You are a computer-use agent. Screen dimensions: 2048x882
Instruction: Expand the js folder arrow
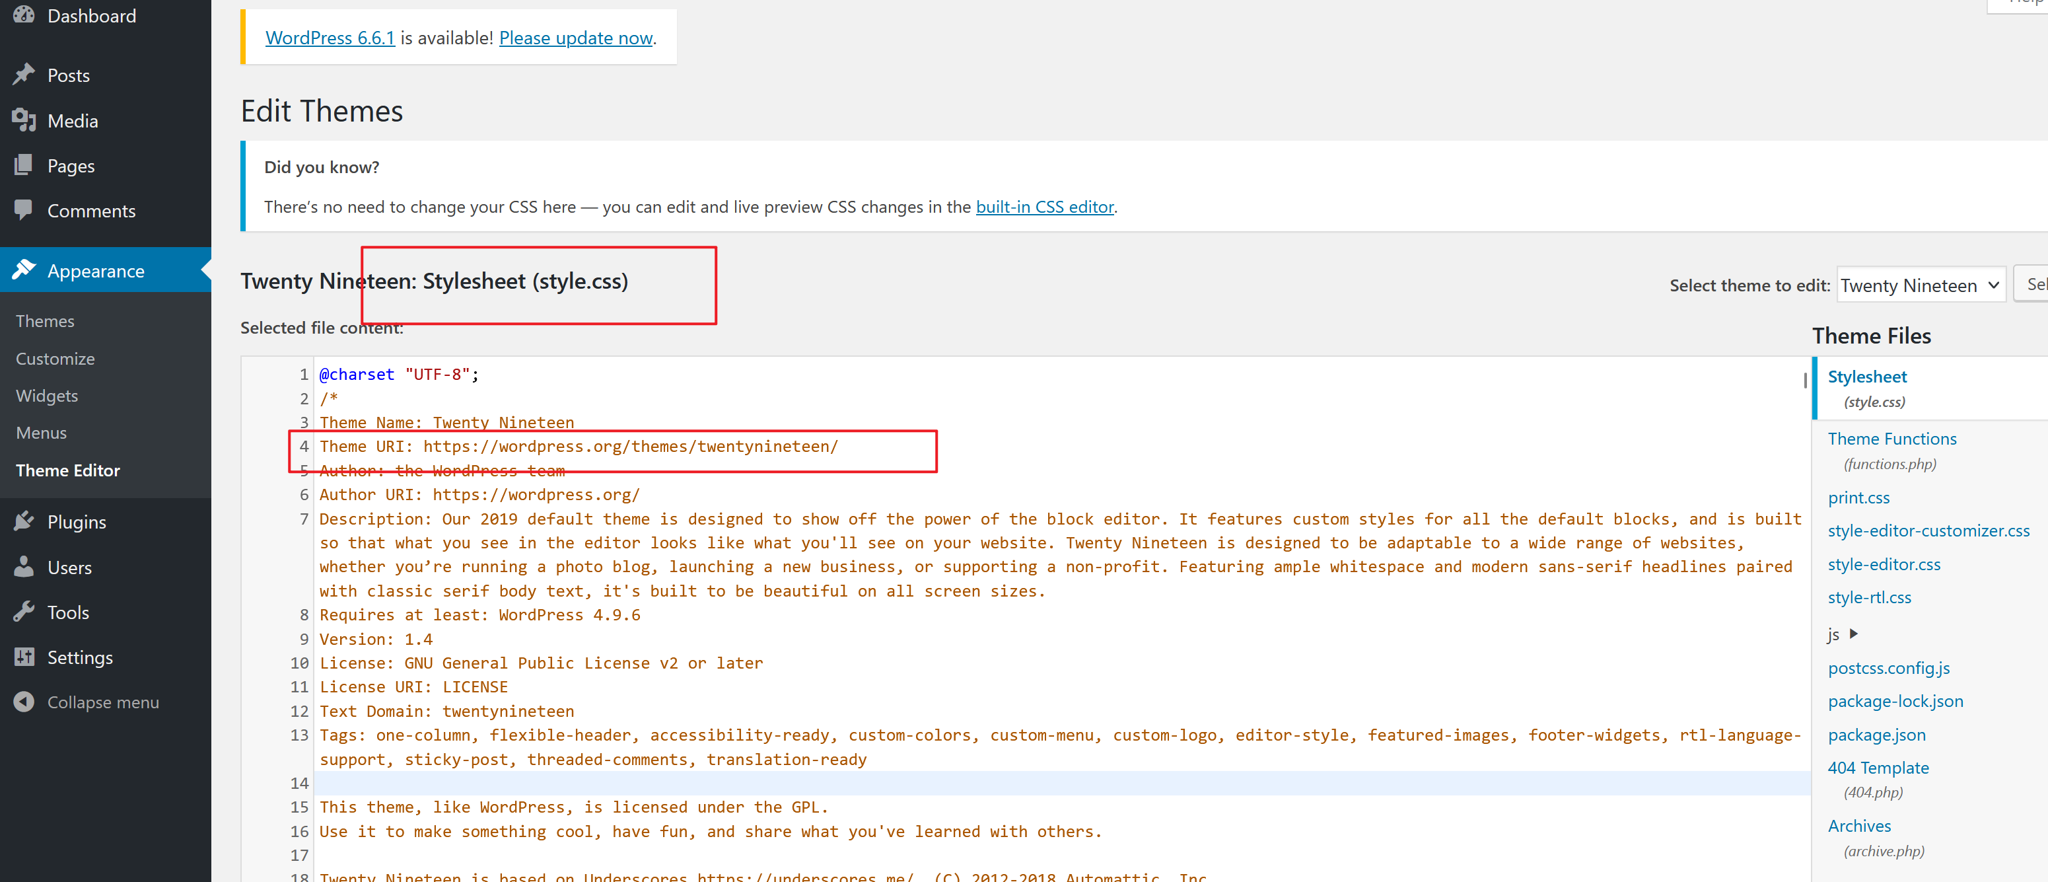1853,634
